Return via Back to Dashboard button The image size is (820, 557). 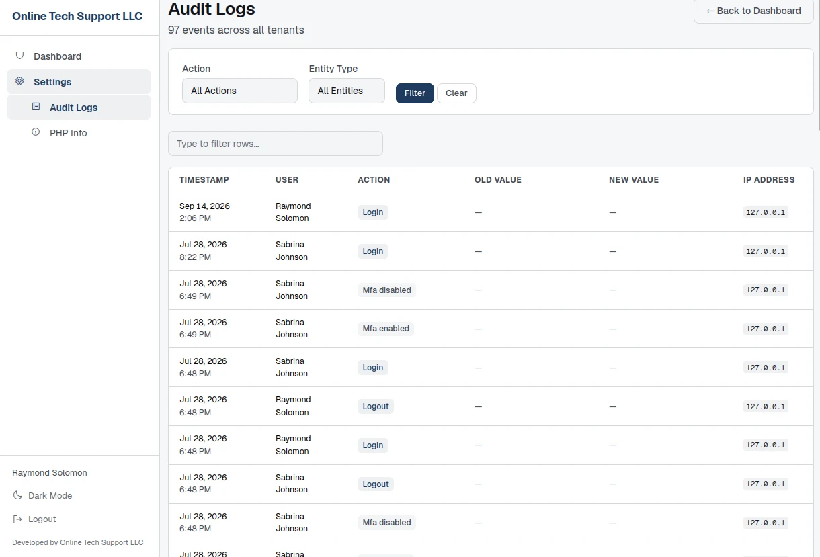tap(753, 11)
